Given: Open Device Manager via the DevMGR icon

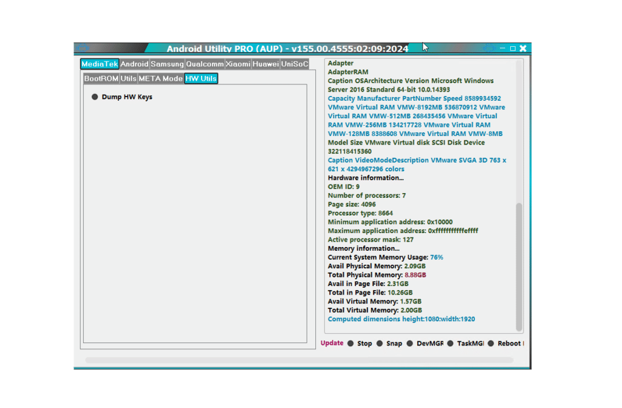Looking at the screenshot, I should click(410, 343).
